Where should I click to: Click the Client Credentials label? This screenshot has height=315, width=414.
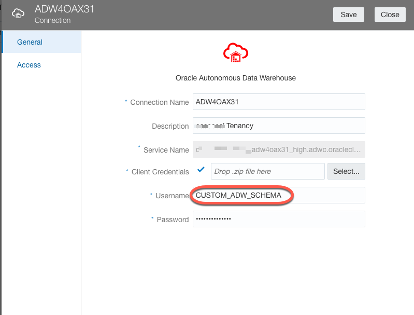[x=160, y=172]
